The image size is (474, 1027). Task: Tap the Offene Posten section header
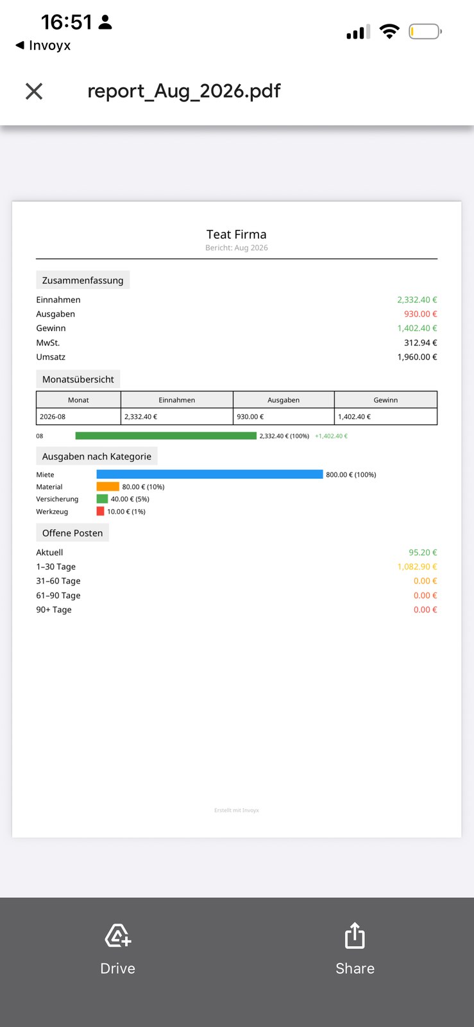72,533
